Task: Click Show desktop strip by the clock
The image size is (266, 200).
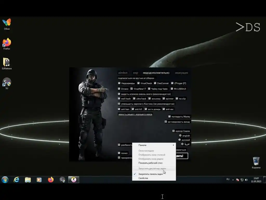Action: point(265,180)
